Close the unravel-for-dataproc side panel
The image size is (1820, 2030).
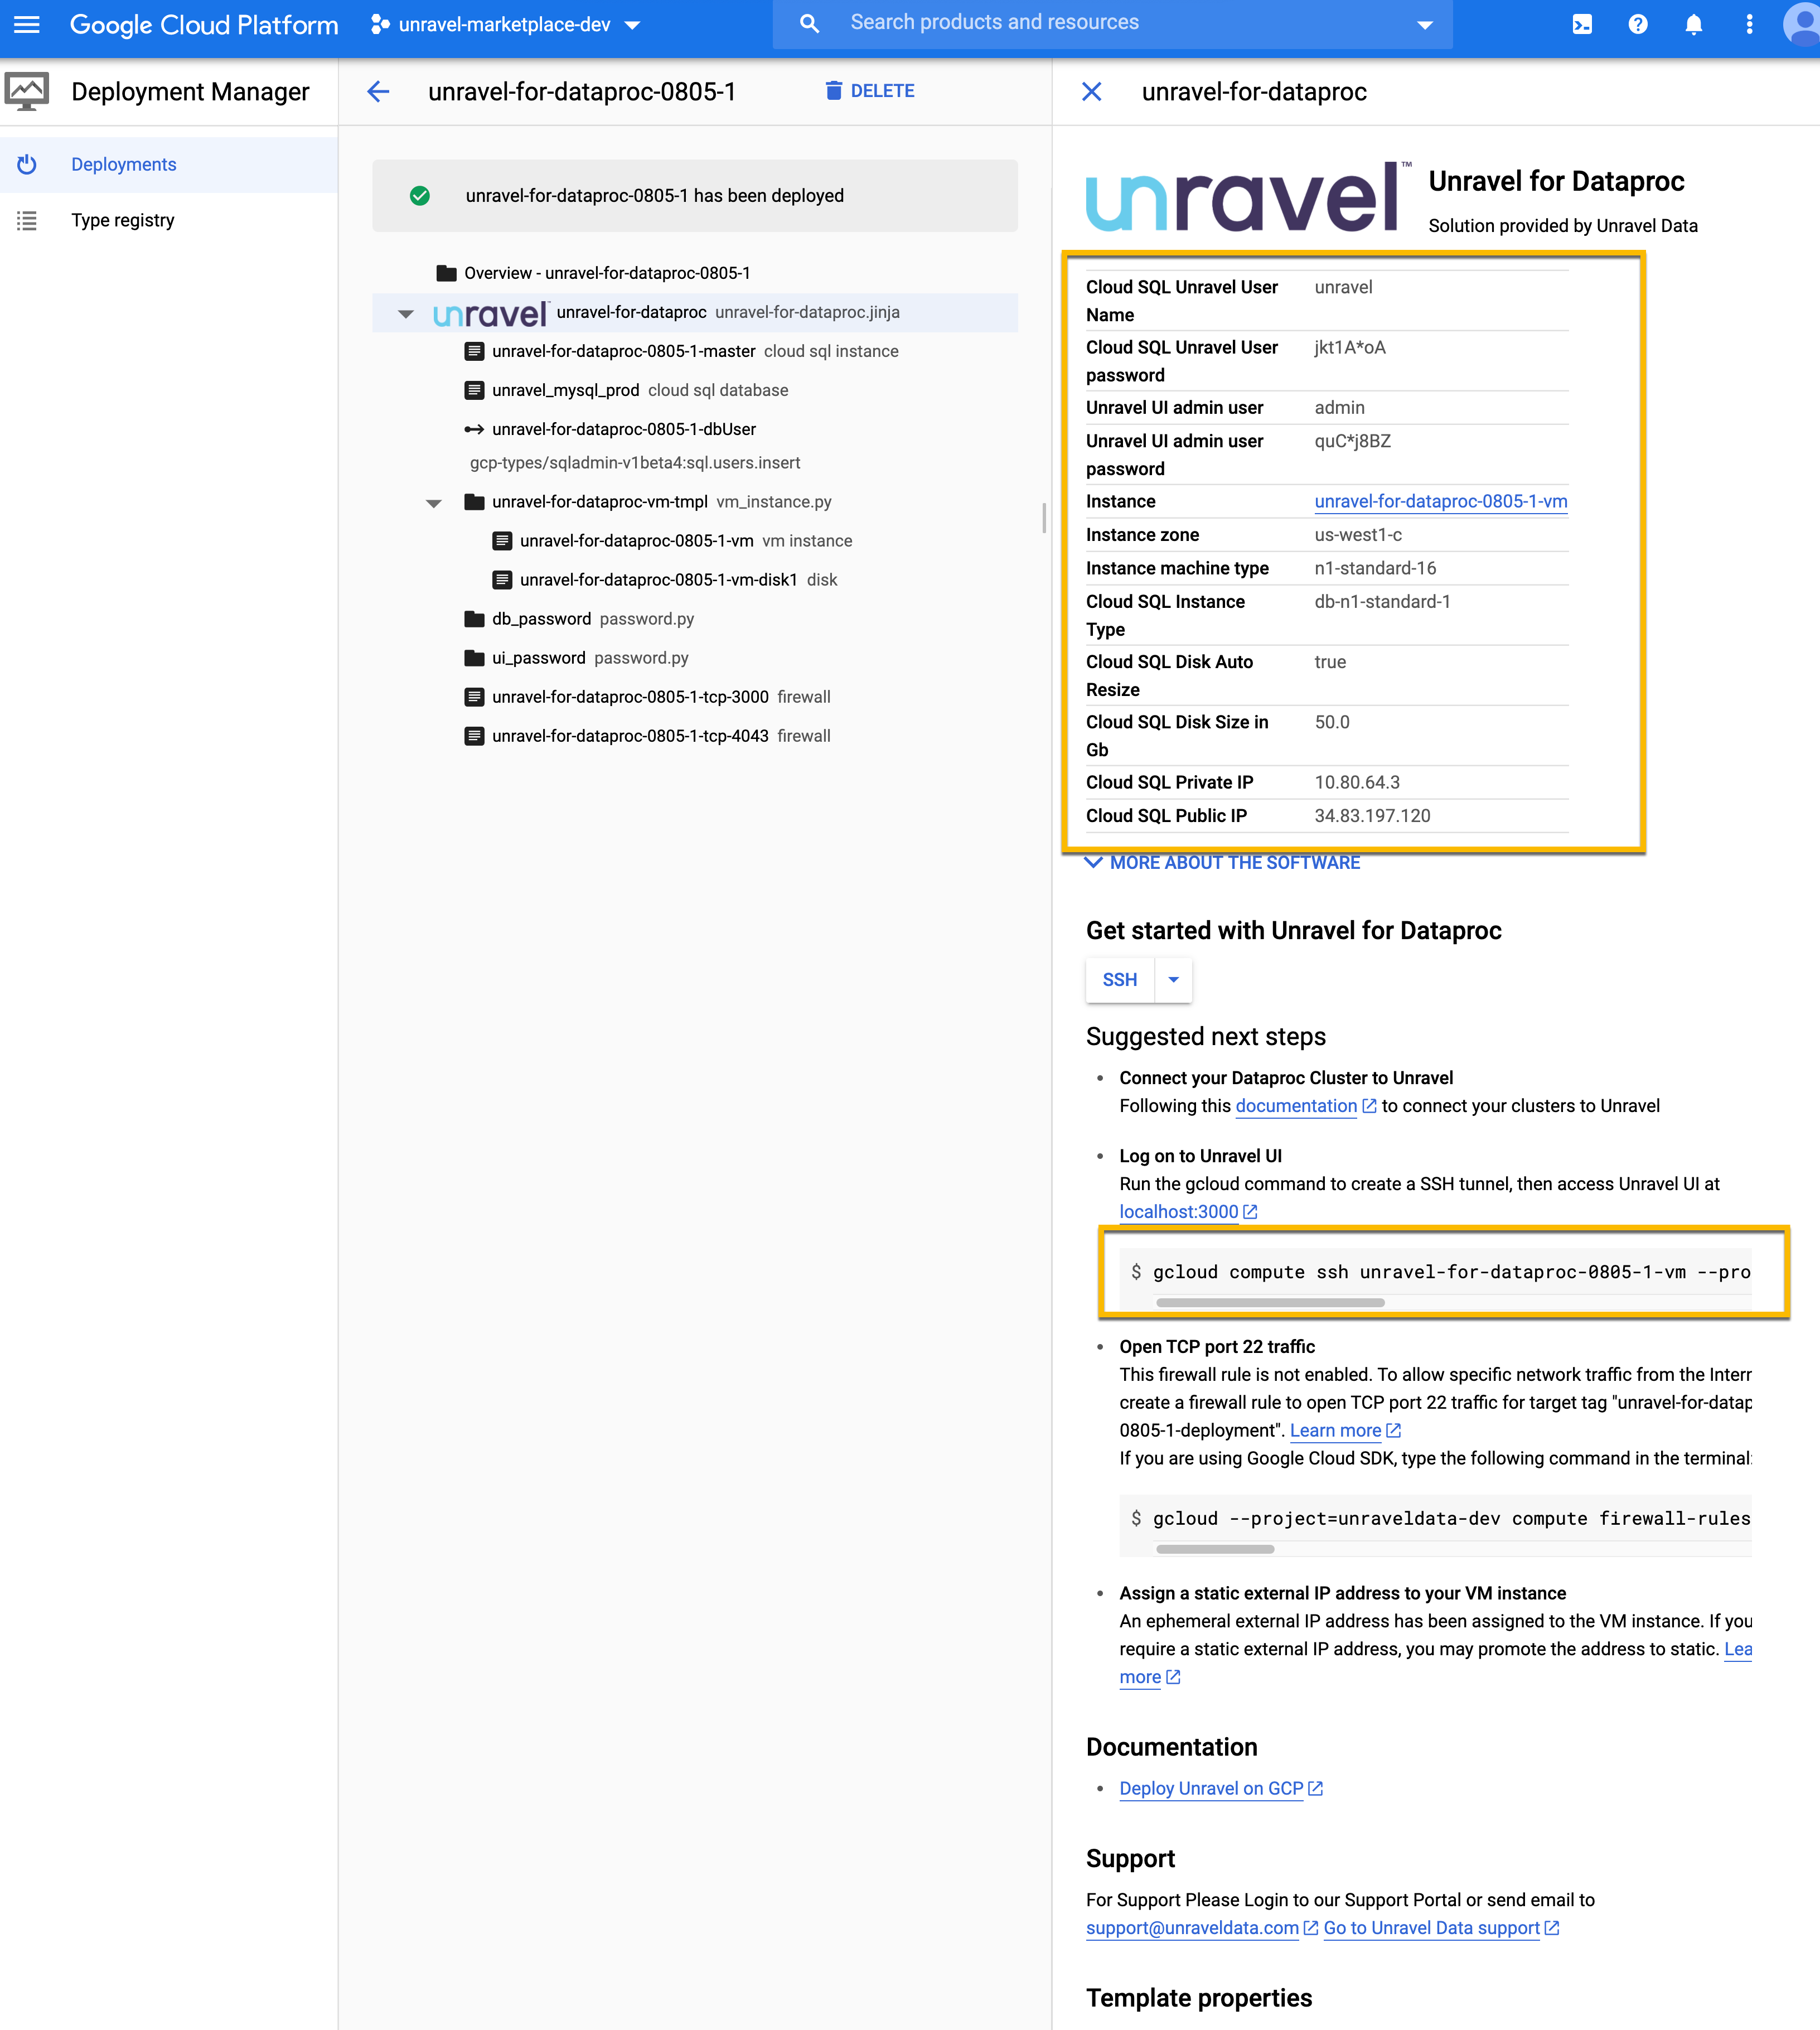click(x=1091, y=91)
